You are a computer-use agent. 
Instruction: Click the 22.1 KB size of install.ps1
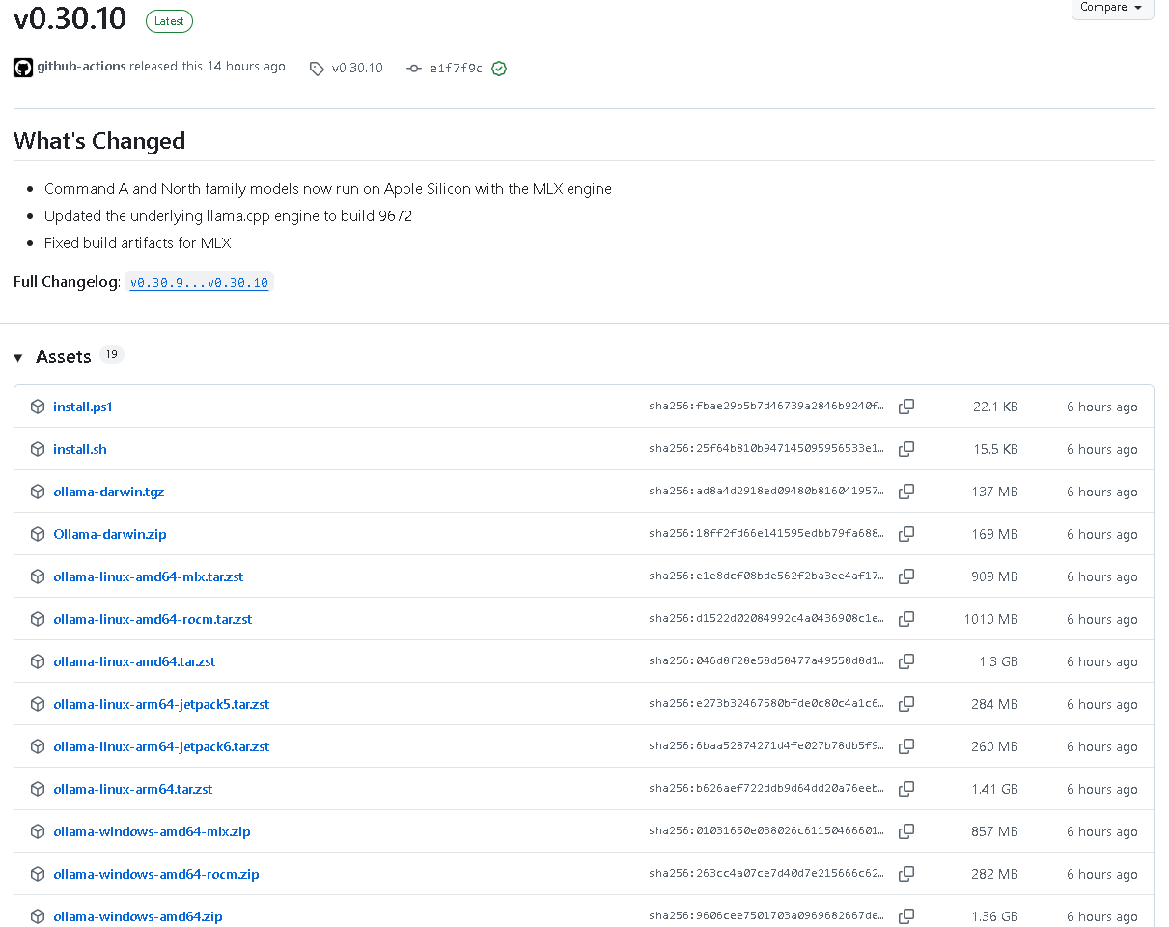pyautogui.click(x=995, y=407)
